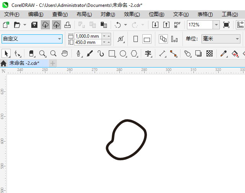Select the Pen tool

[79, 53]
